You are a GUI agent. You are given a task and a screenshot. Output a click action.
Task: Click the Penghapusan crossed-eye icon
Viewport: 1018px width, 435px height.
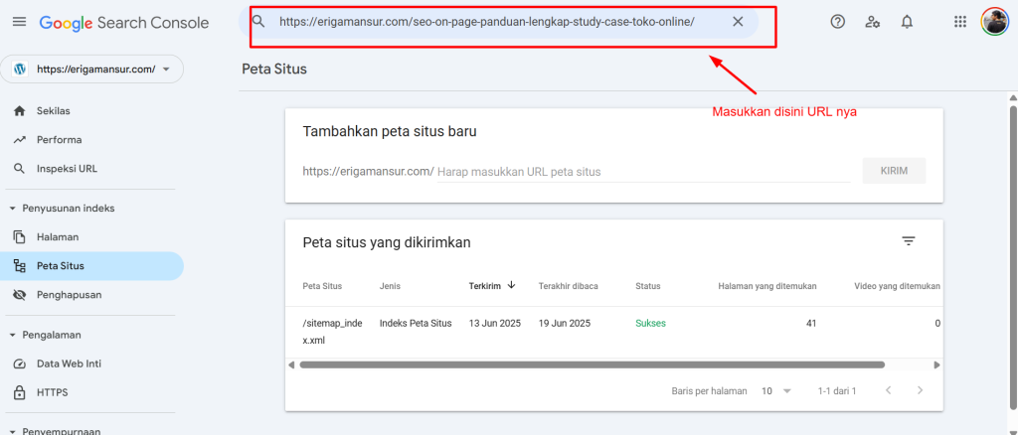click(x=20, y=295)
